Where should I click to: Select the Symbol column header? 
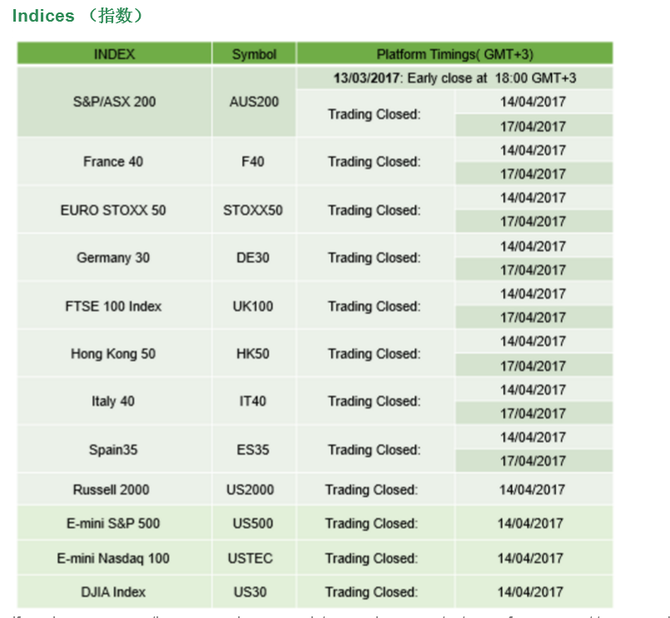(254, 54)
